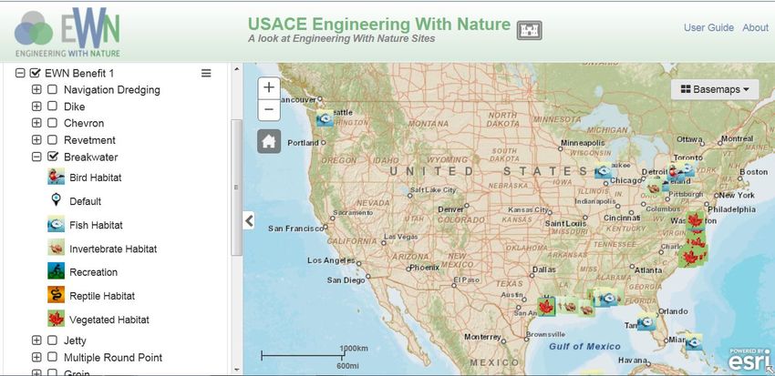Screen dimensions: 775x376
Task: Click the layer panel scroll up arrow
Action: (x=236, y=68)
